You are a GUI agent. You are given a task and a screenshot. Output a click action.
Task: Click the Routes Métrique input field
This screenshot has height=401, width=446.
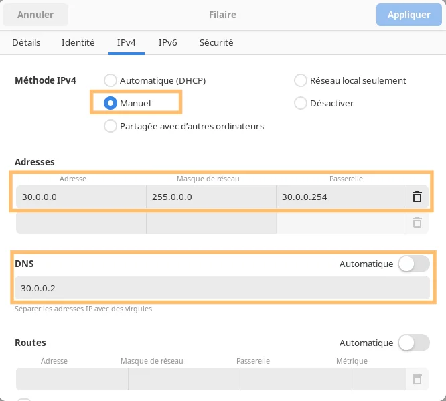coord(379,379)
